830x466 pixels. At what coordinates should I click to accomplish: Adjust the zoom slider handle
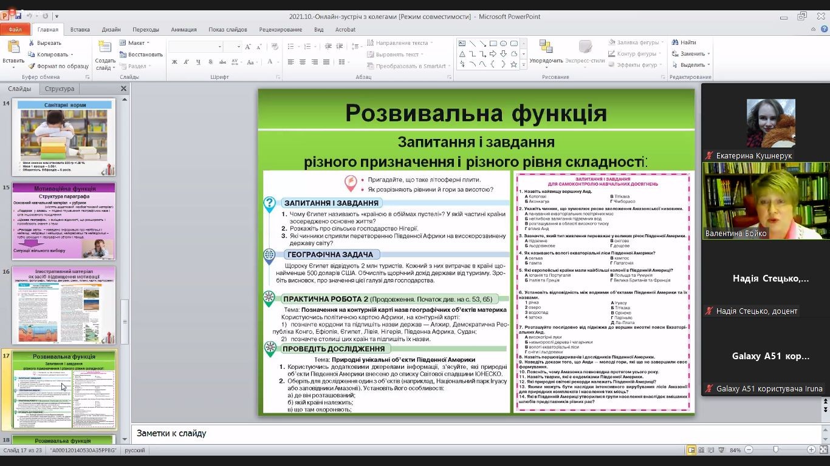[776, 450]
